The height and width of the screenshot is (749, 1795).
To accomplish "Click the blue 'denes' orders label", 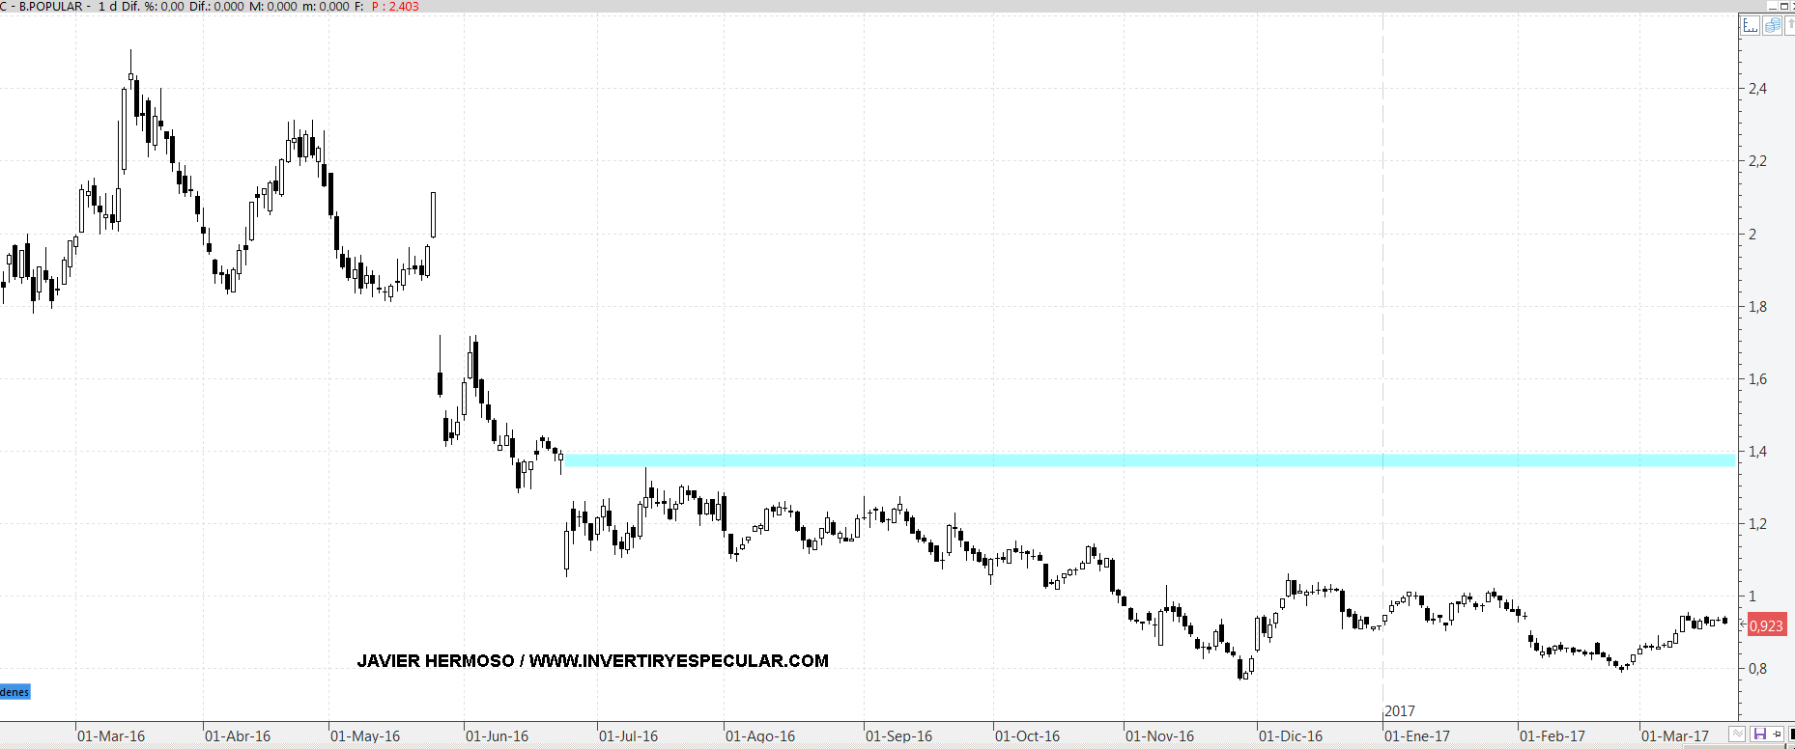I will [x=14, y=692].
